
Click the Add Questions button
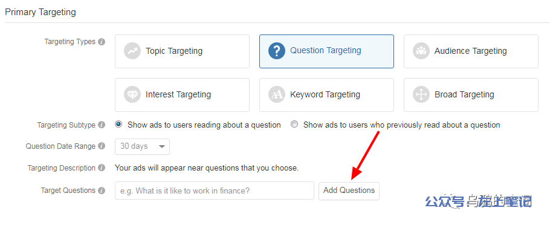pos(349,191)
